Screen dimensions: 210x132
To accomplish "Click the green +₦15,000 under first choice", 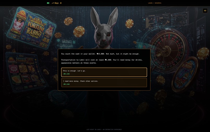I will tap(66, 74).
